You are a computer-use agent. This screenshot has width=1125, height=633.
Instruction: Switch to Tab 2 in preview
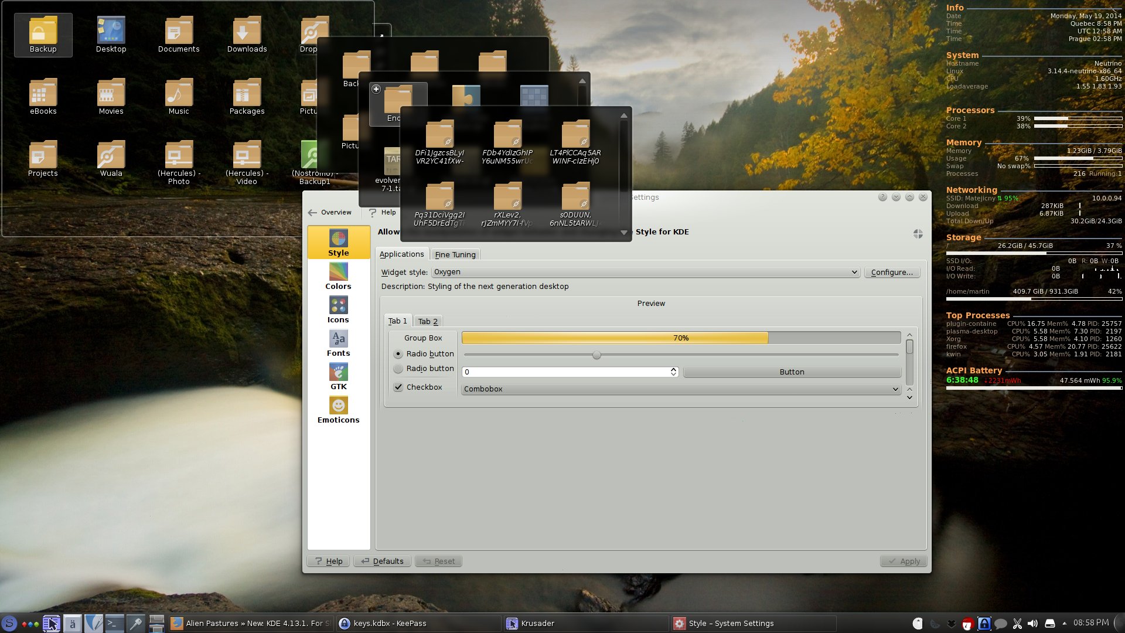[x=428, y=321]
